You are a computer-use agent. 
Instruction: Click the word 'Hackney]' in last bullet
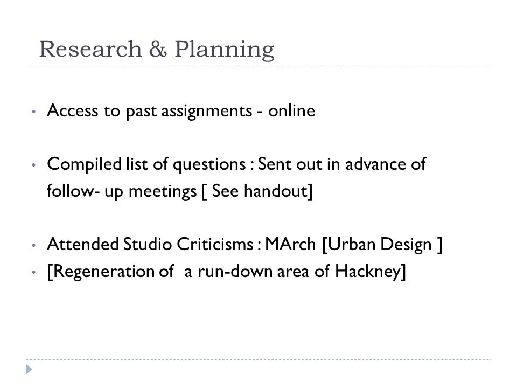coord(371,272)
